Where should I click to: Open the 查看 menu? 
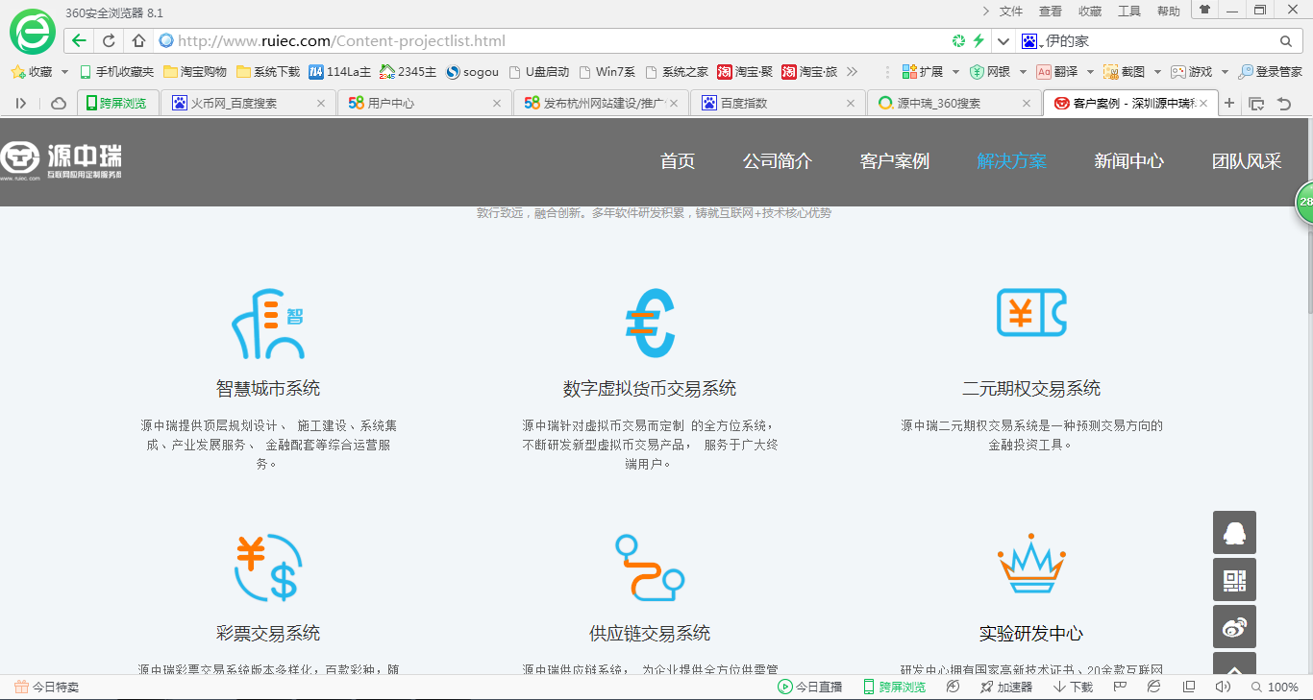coord(1051,12)
